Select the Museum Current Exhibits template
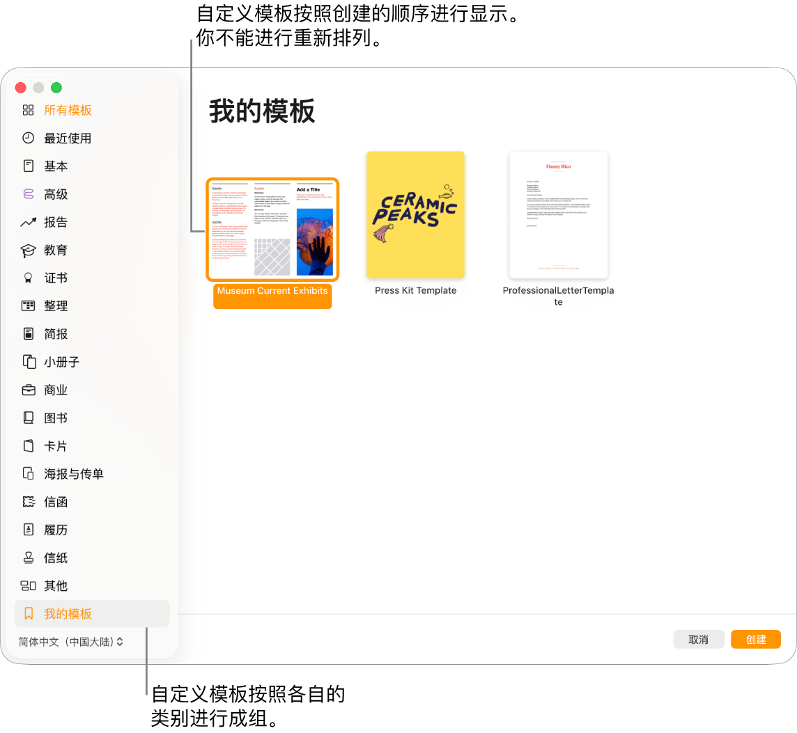 point(272,230)
